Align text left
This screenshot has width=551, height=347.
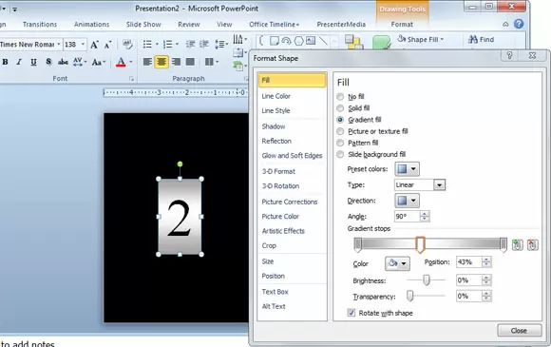(x=147, y=62)
